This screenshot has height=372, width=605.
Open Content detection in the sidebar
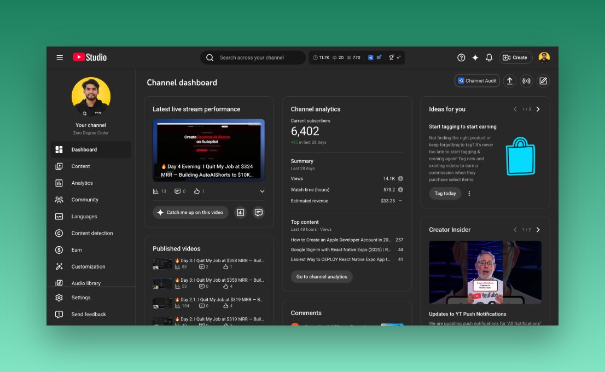[x=91, y=233]
